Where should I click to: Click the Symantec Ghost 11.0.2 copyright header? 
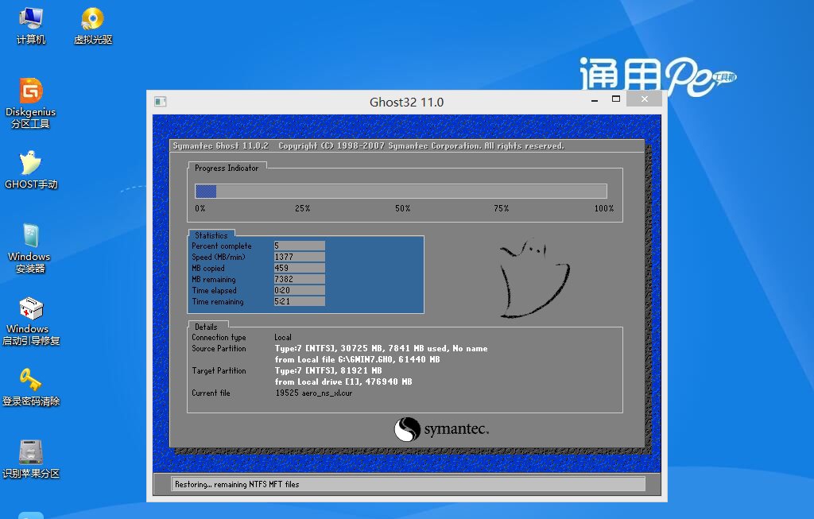(x=369, y=145)
